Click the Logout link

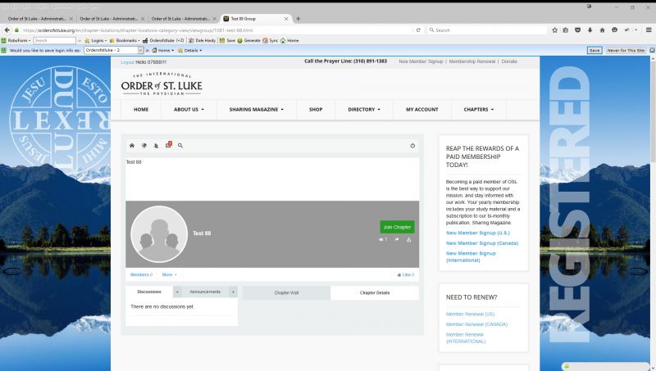tap(127, 62)
